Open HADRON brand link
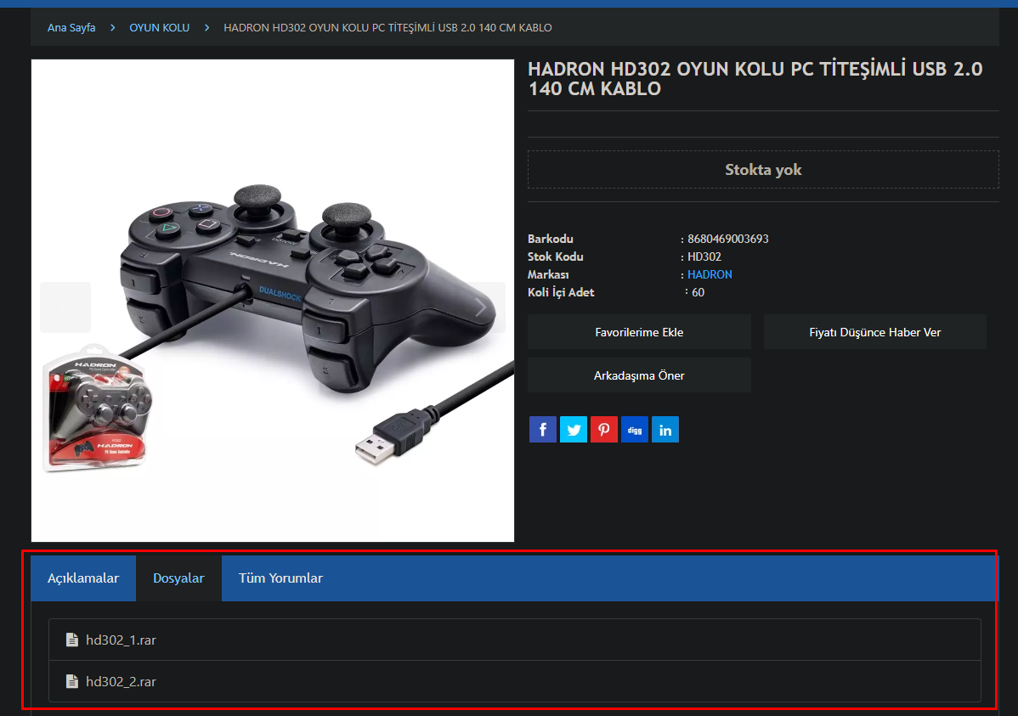The image size is (1018, 716). [x=710, y=274]
